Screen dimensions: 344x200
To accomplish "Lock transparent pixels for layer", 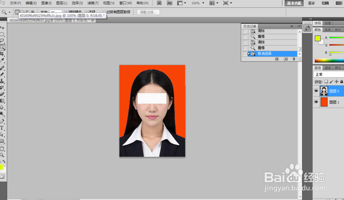I will pos(326,82).
